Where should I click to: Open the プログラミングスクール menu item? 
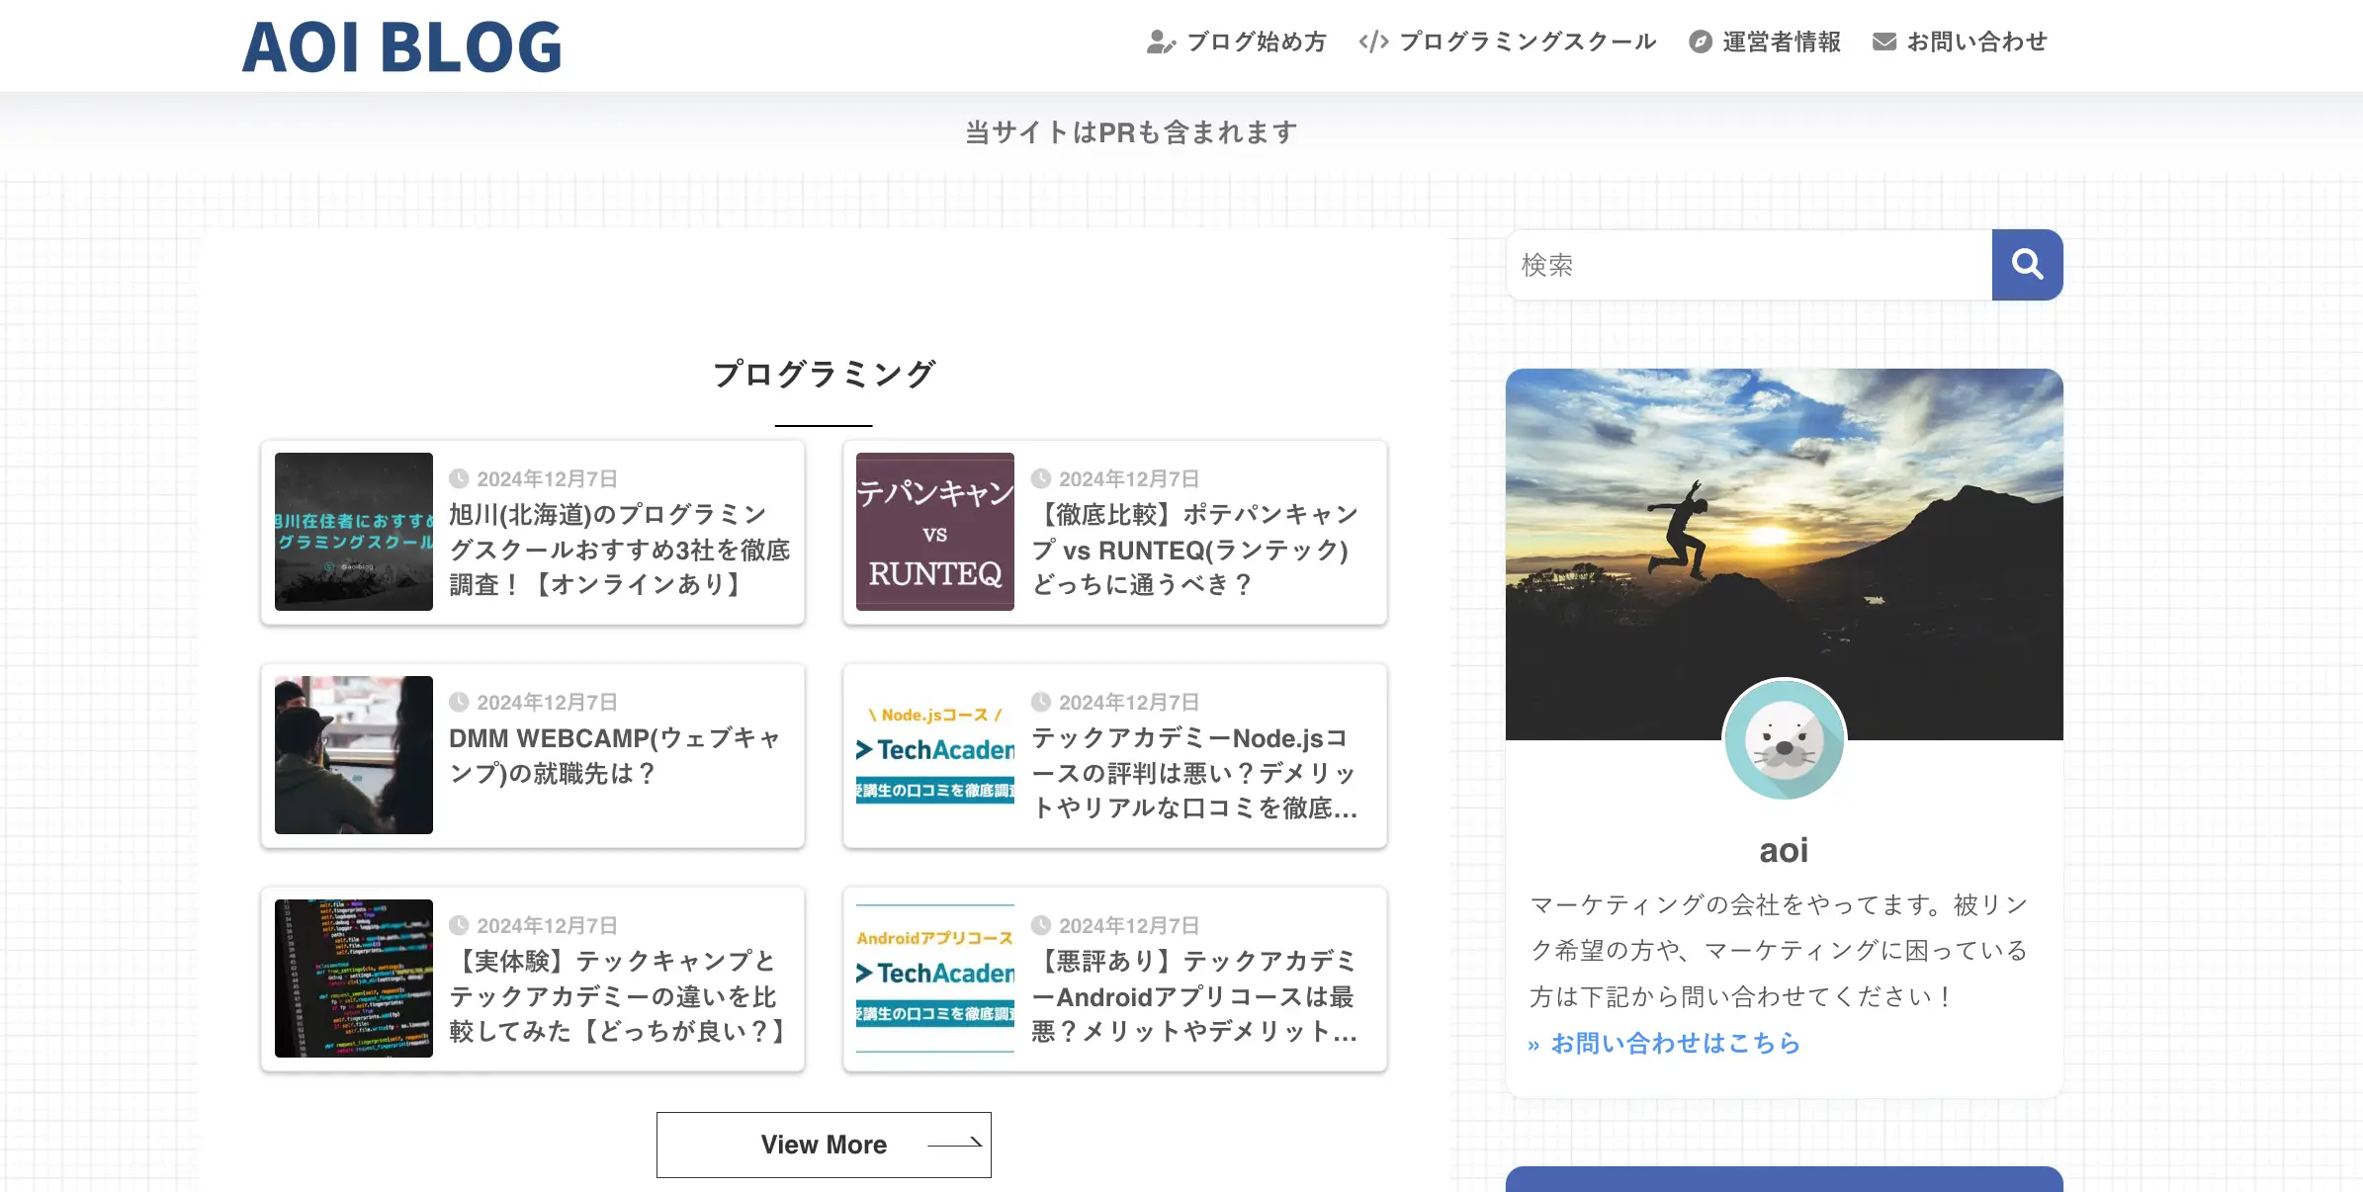(1528, 42)
